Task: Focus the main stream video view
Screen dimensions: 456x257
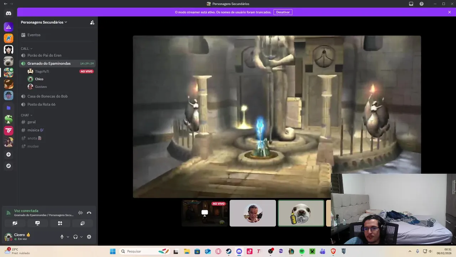Action: pyautogui.click(x=277, y=116)
